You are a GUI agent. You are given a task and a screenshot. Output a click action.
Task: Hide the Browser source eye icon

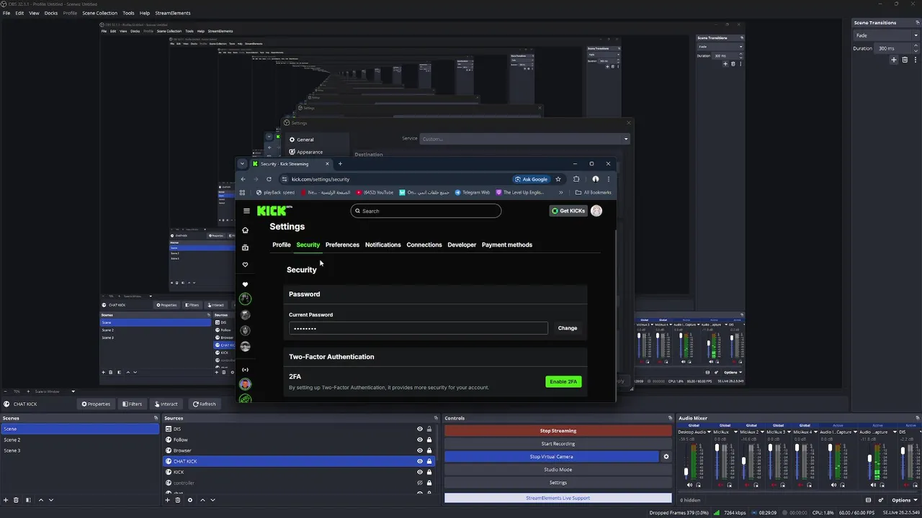pyautogui.click(x=420, y=450)
